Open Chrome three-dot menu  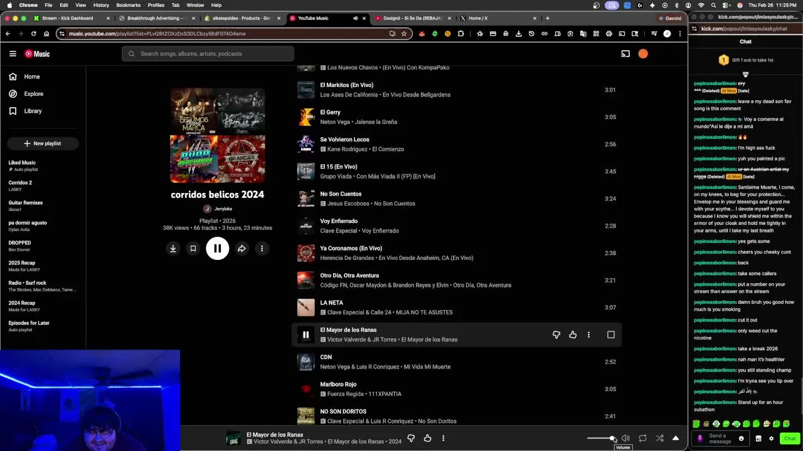pos(680,34)
